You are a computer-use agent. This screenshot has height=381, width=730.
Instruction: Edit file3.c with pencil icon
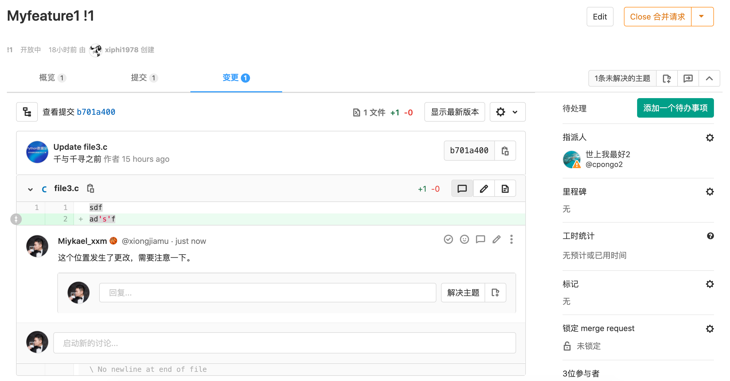484,188
